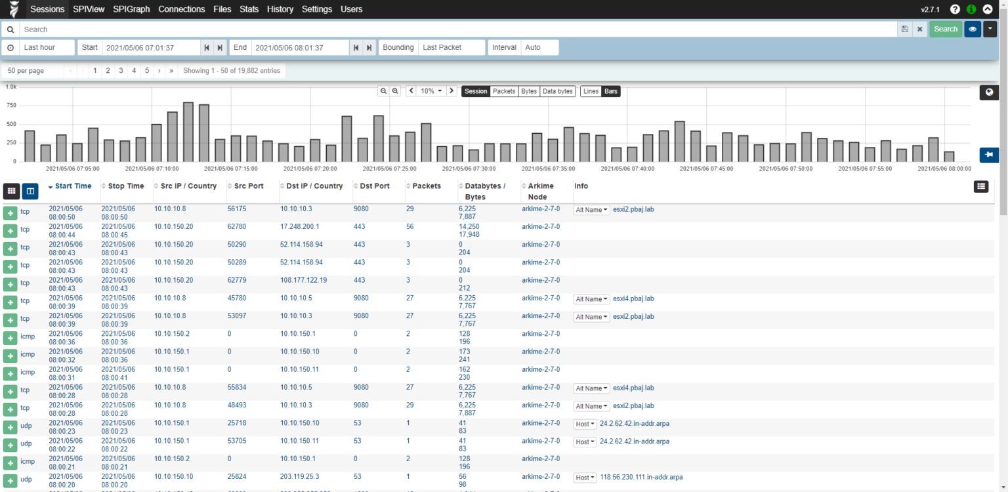The height and width of the screenshot is (492, 1008).
Task: Display the graph as Lines
Action: click(x=590, y=91)
